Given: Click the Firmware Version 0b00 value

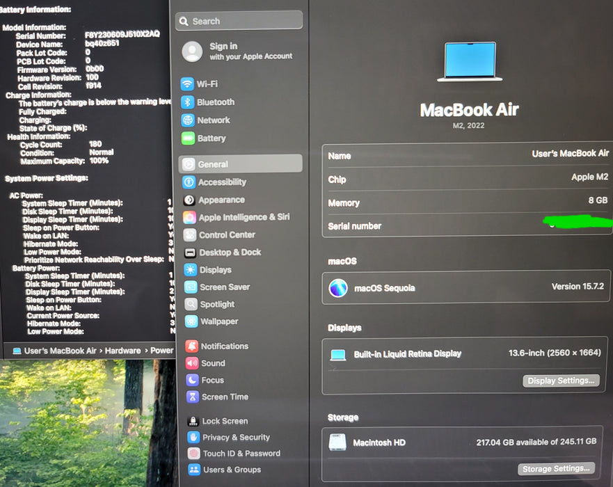Looking at the screenshot, I should [95, 69].
